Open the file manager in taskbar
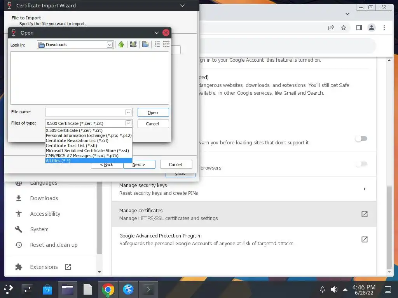 pyautogui.click(x=68, y=289)
